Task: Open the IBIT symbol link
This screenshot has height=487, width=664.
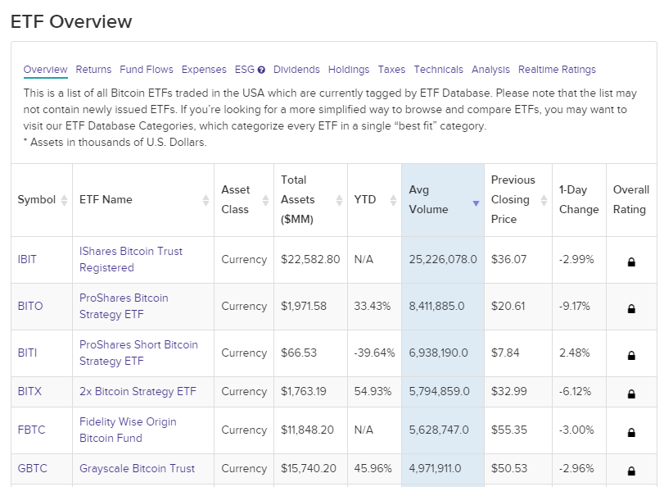Action: point(27,259)
